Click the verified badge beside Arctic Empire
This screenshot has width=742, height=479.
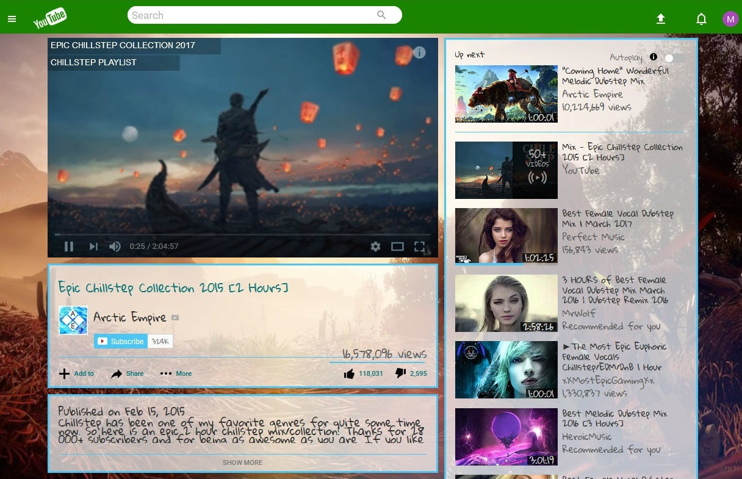click(175, 317)
